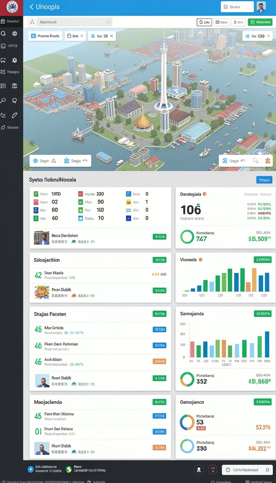Click Beca Dardelan's photo thumbnail
The width and height of the screenshot is (276, 483).
pyautogui.click(x=41, y=238)
